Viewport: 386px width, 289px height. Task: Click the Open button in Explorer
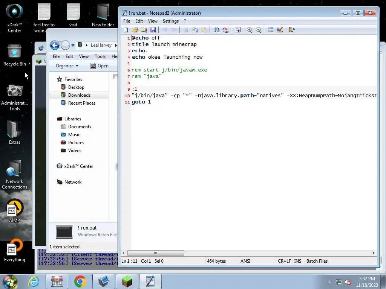click(100, 66)
